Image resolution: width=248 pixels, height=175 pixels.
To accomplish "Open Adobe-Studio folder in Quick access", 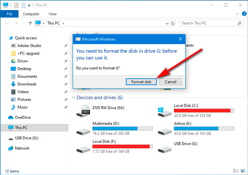I will pos(29,46).
